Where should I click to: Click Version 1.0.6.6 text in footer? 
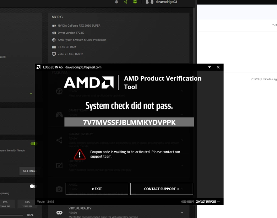pos(45,202)
